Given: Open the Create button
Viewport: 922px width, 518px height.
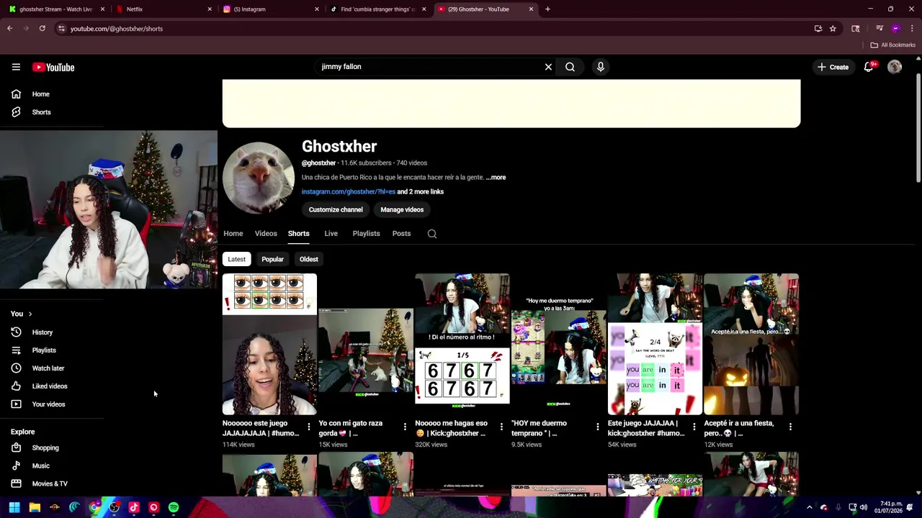Looking at the screenshot, I should click(x=833, y=67).
